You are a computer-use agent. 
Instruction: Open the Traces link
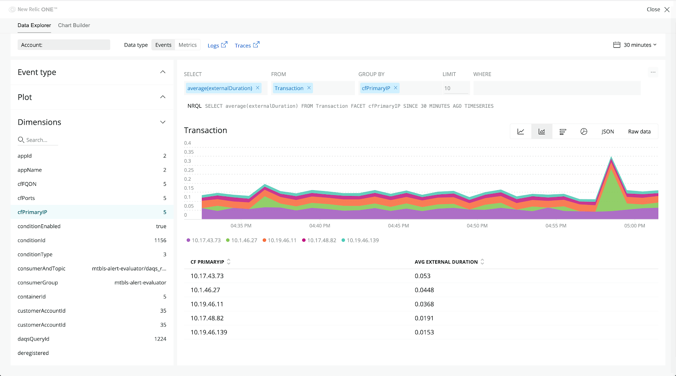(x=247, y=45)
